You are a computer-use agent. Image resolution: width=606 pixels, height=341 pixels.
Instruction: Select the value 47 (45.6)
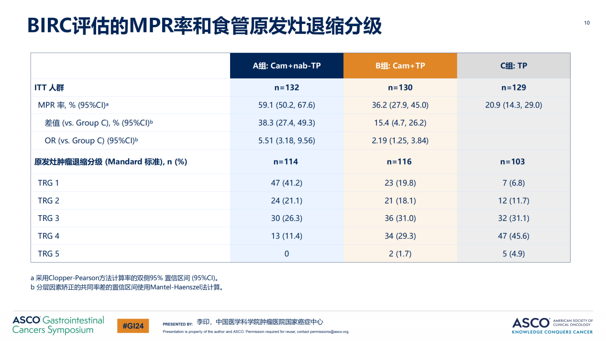[x=514, y=236]
